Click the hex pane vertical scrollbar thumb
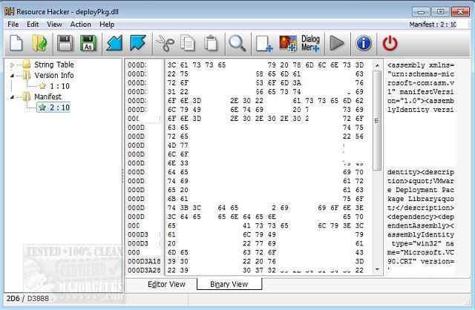The height and width of the screenshot is (310, 475). [377, 120]
